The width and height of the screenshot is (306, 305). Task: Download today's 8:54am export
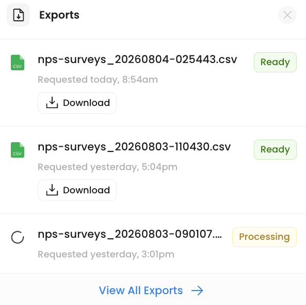tap(77, 103)
